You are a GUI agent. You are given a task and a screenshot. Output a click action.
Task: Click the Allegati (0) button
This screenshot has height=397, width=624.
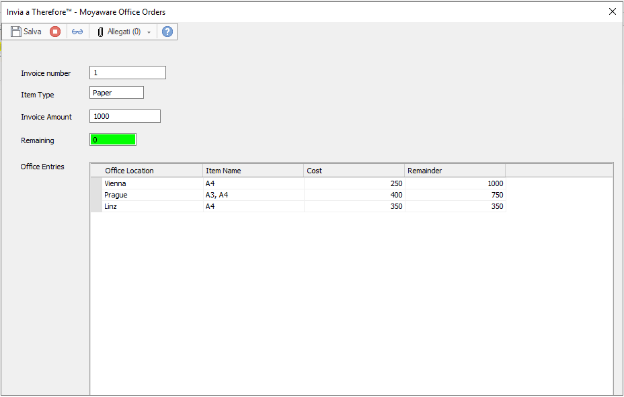tap(121, 31)
